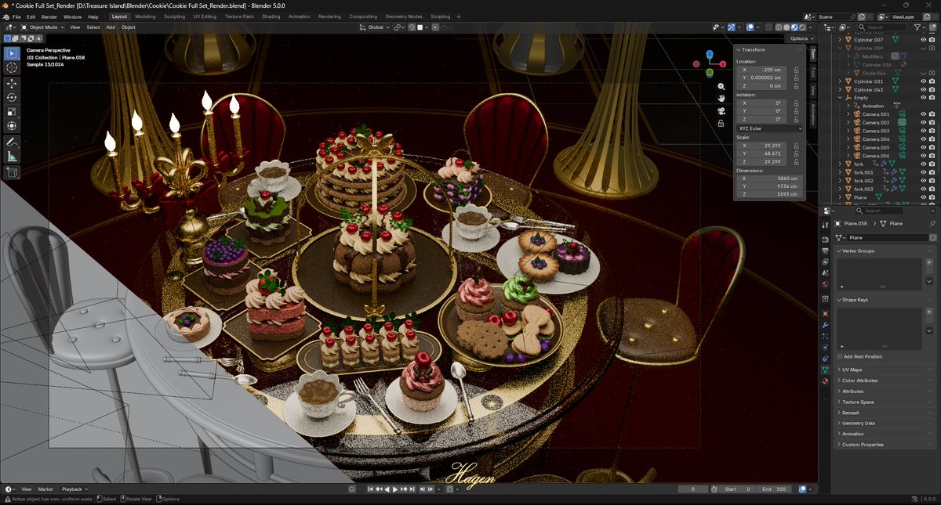941x505 pixels.
Task: Click the viewport zoom magnifier icon
Action: pos(721,85)
